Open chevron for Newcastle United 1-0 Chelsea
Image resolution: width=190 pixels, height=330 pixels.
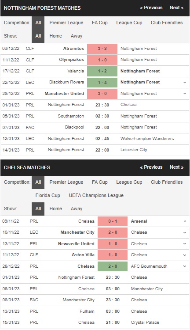pos(185,244)
